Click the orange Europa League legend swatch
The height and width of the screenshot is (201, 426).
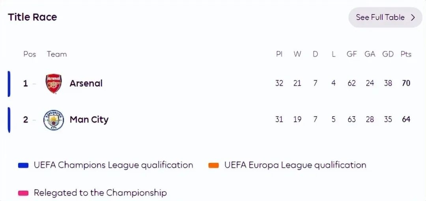(x=213, y=166)
